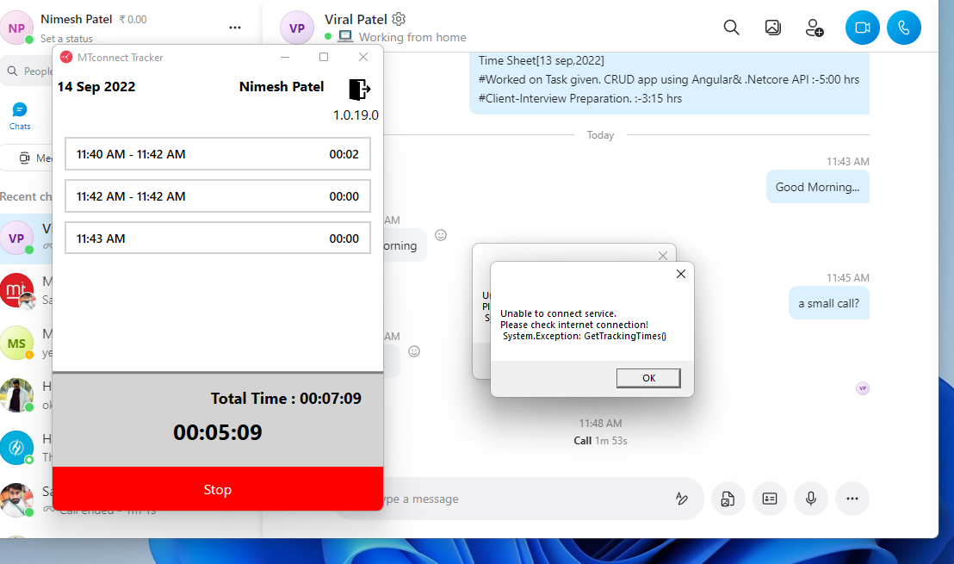Select the 11:40 AM - 11:42 AM time entry
The width and height of the screenshot is (954, 564).
tap(217, 154)
